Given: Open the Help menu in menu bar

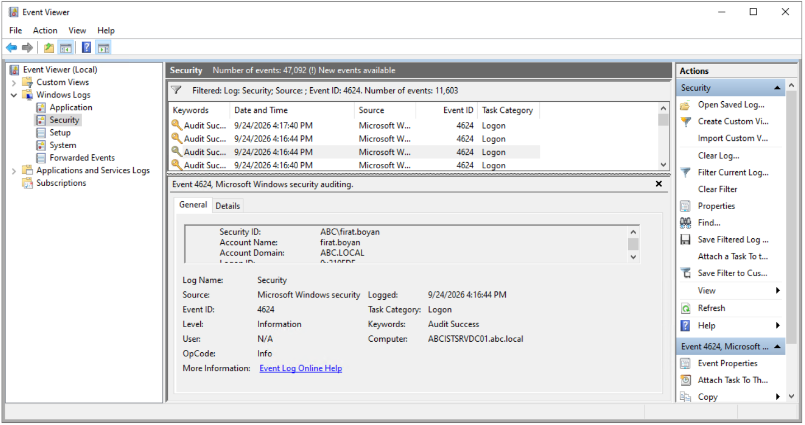Looking at the screenshot, I should 106,30.
